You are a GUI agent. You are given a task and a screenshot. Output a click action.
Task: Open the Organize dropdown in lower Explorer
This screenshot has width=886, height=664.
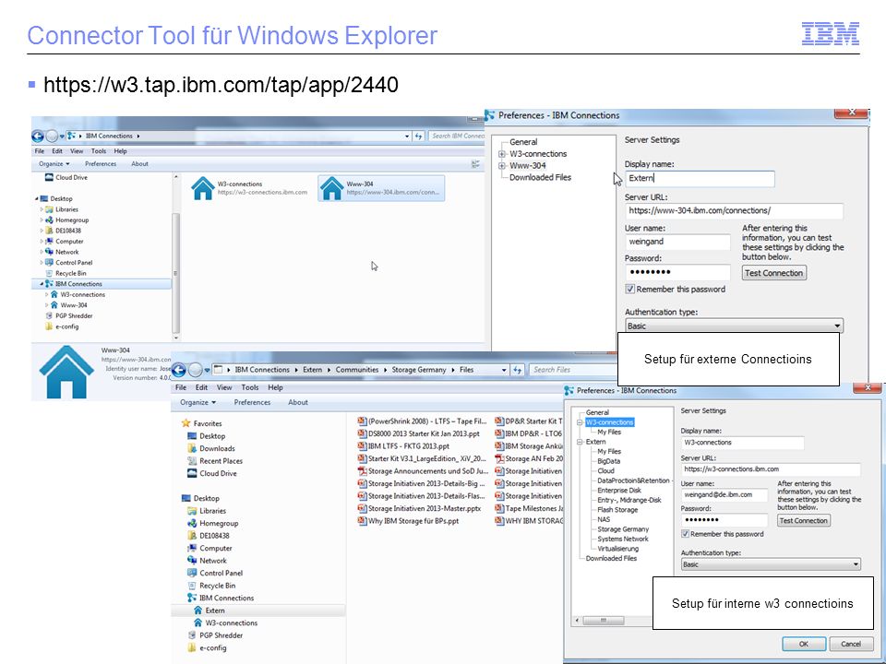[198, 403]
